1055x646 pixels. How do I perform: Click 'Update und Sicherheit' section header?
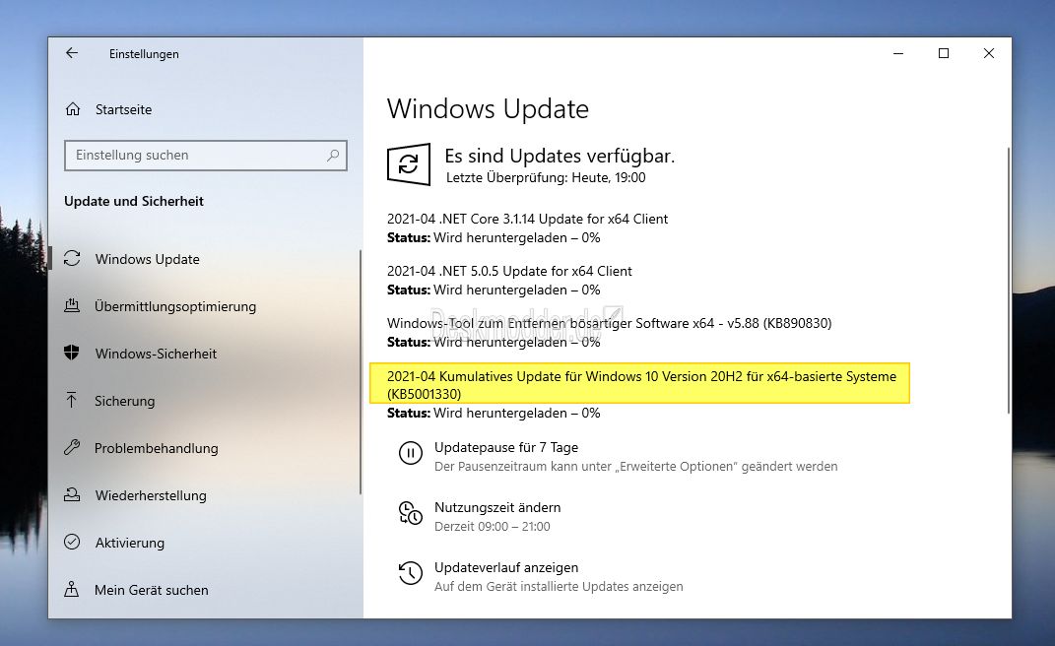[134, 201]
